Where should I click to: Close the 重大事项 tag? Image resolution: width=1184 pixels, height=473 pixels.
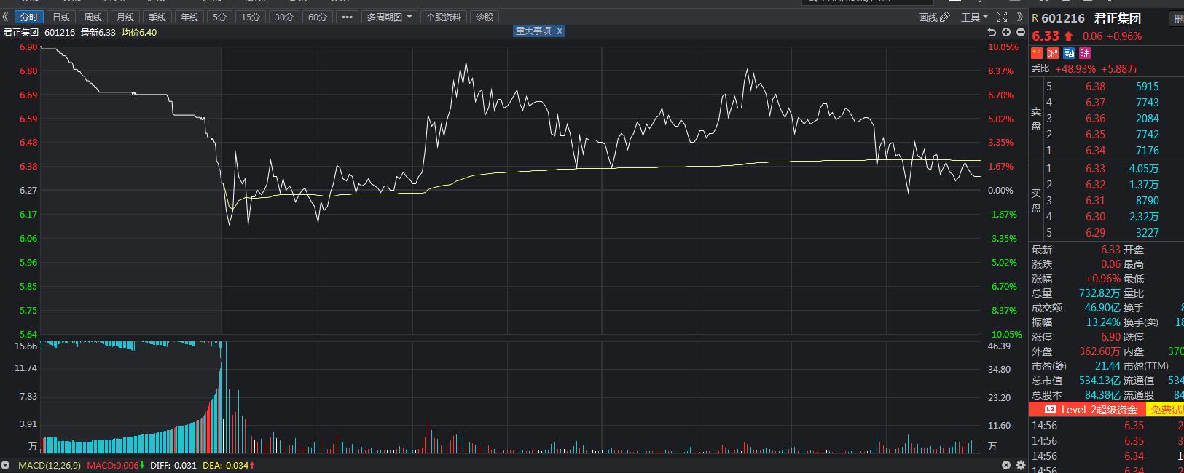(x=559, y=31)
